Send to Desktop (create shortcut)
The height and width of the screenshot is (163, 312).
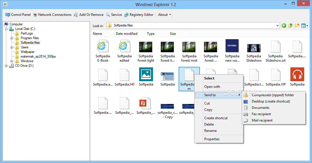point(274,101)
